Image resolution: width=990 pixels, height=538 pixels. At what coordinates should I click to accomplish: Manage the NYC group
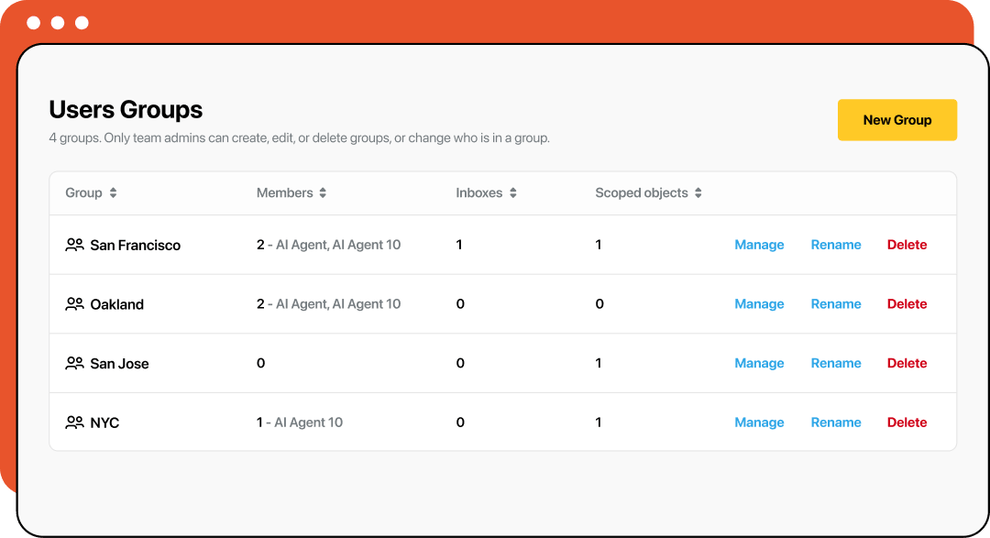[759, 423]
